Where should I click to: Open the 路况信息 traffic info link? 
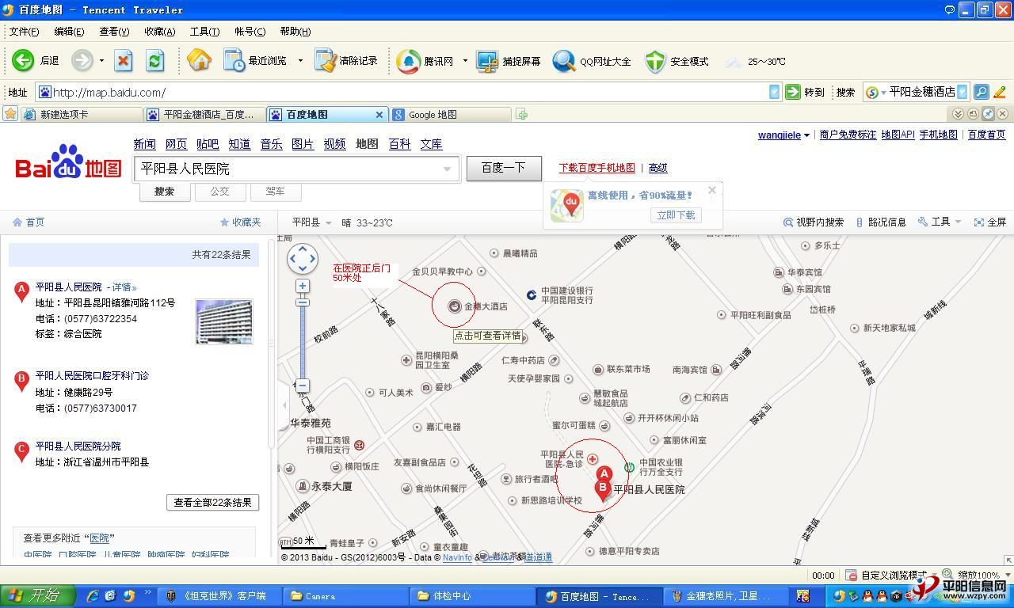[x=881, y=222]
